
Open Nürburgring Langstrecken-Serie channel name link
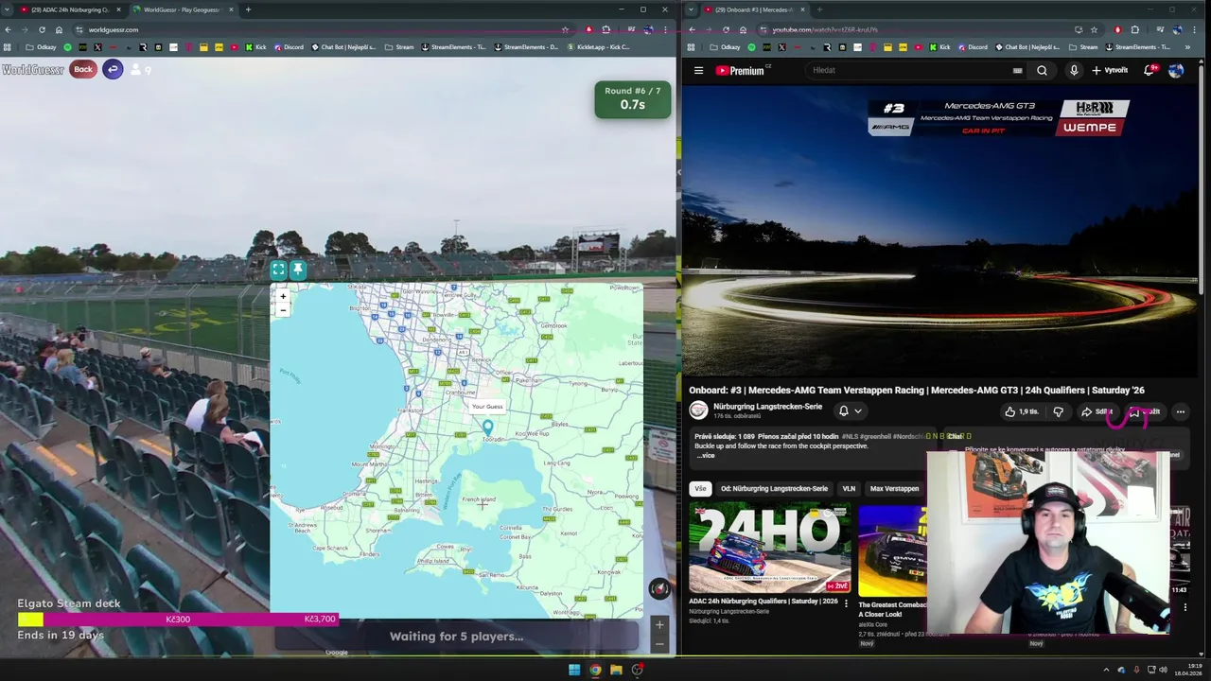click(767, 407)
